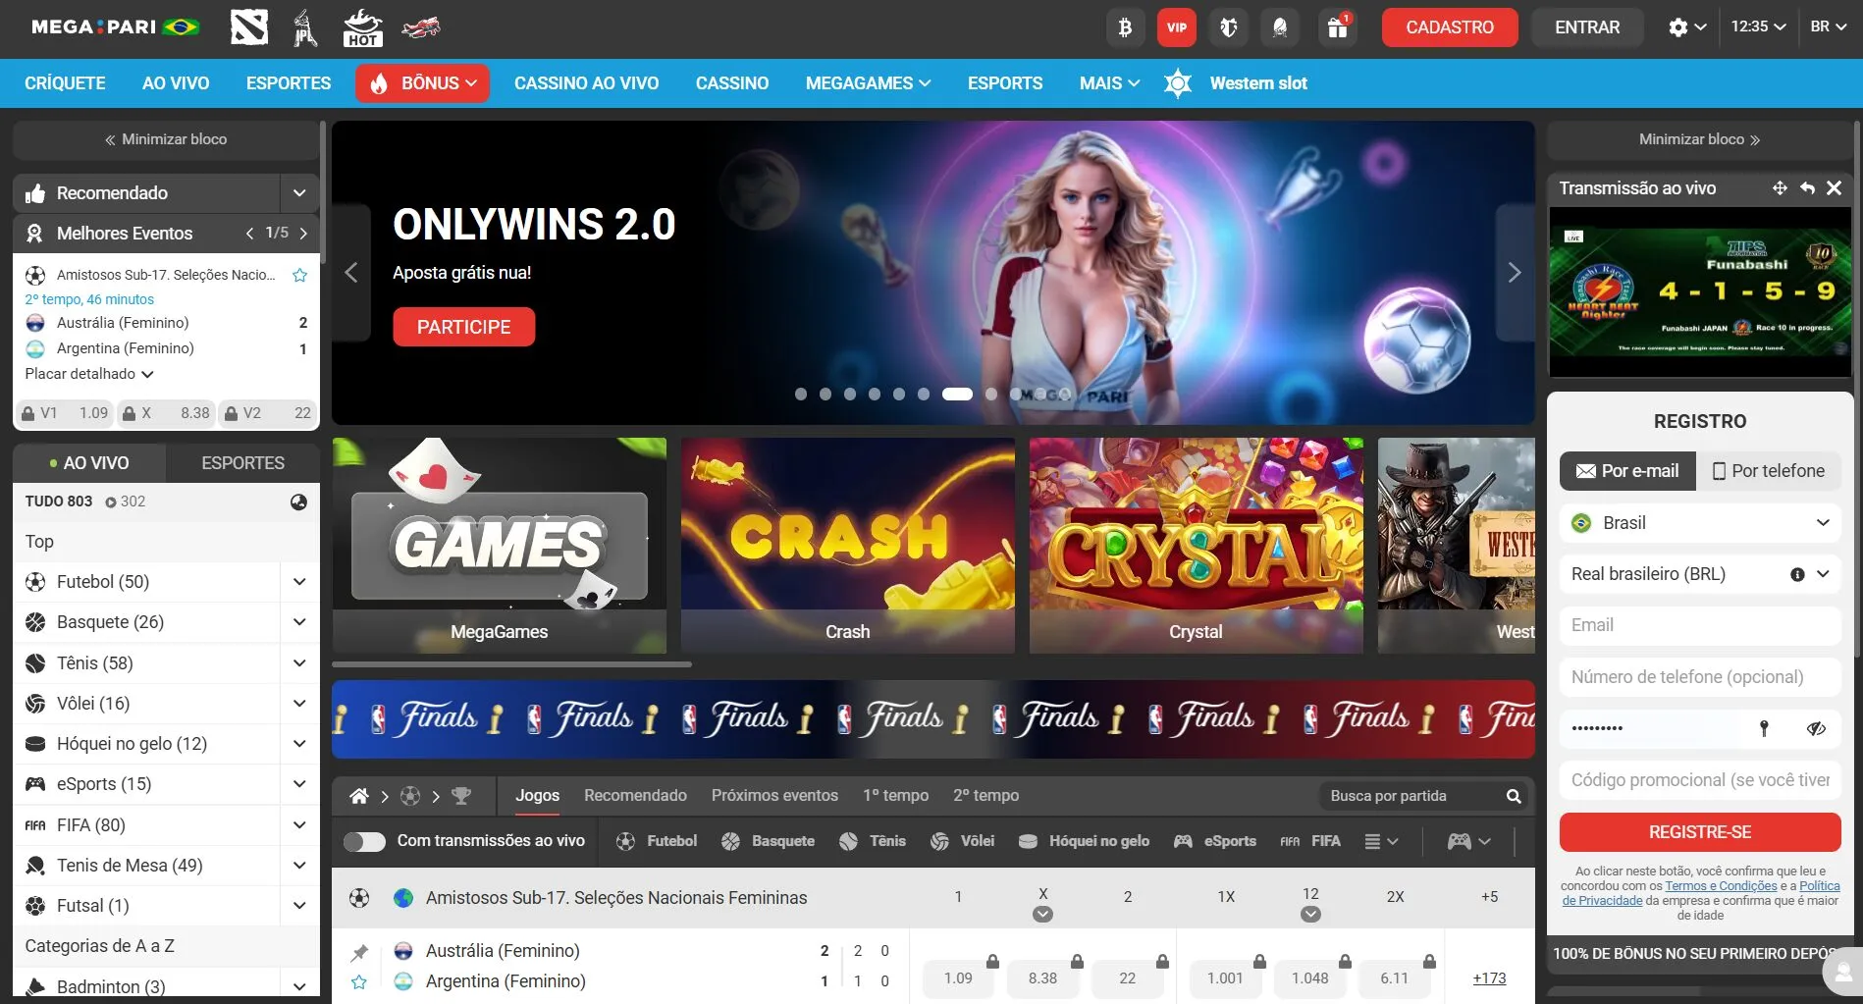
Task: Show next banner slide arrow
Action: [x=1515, y=273]
